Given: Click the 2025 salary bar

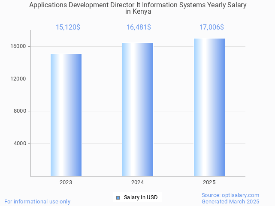Looking at the screenshot, I should coord(209,107).
